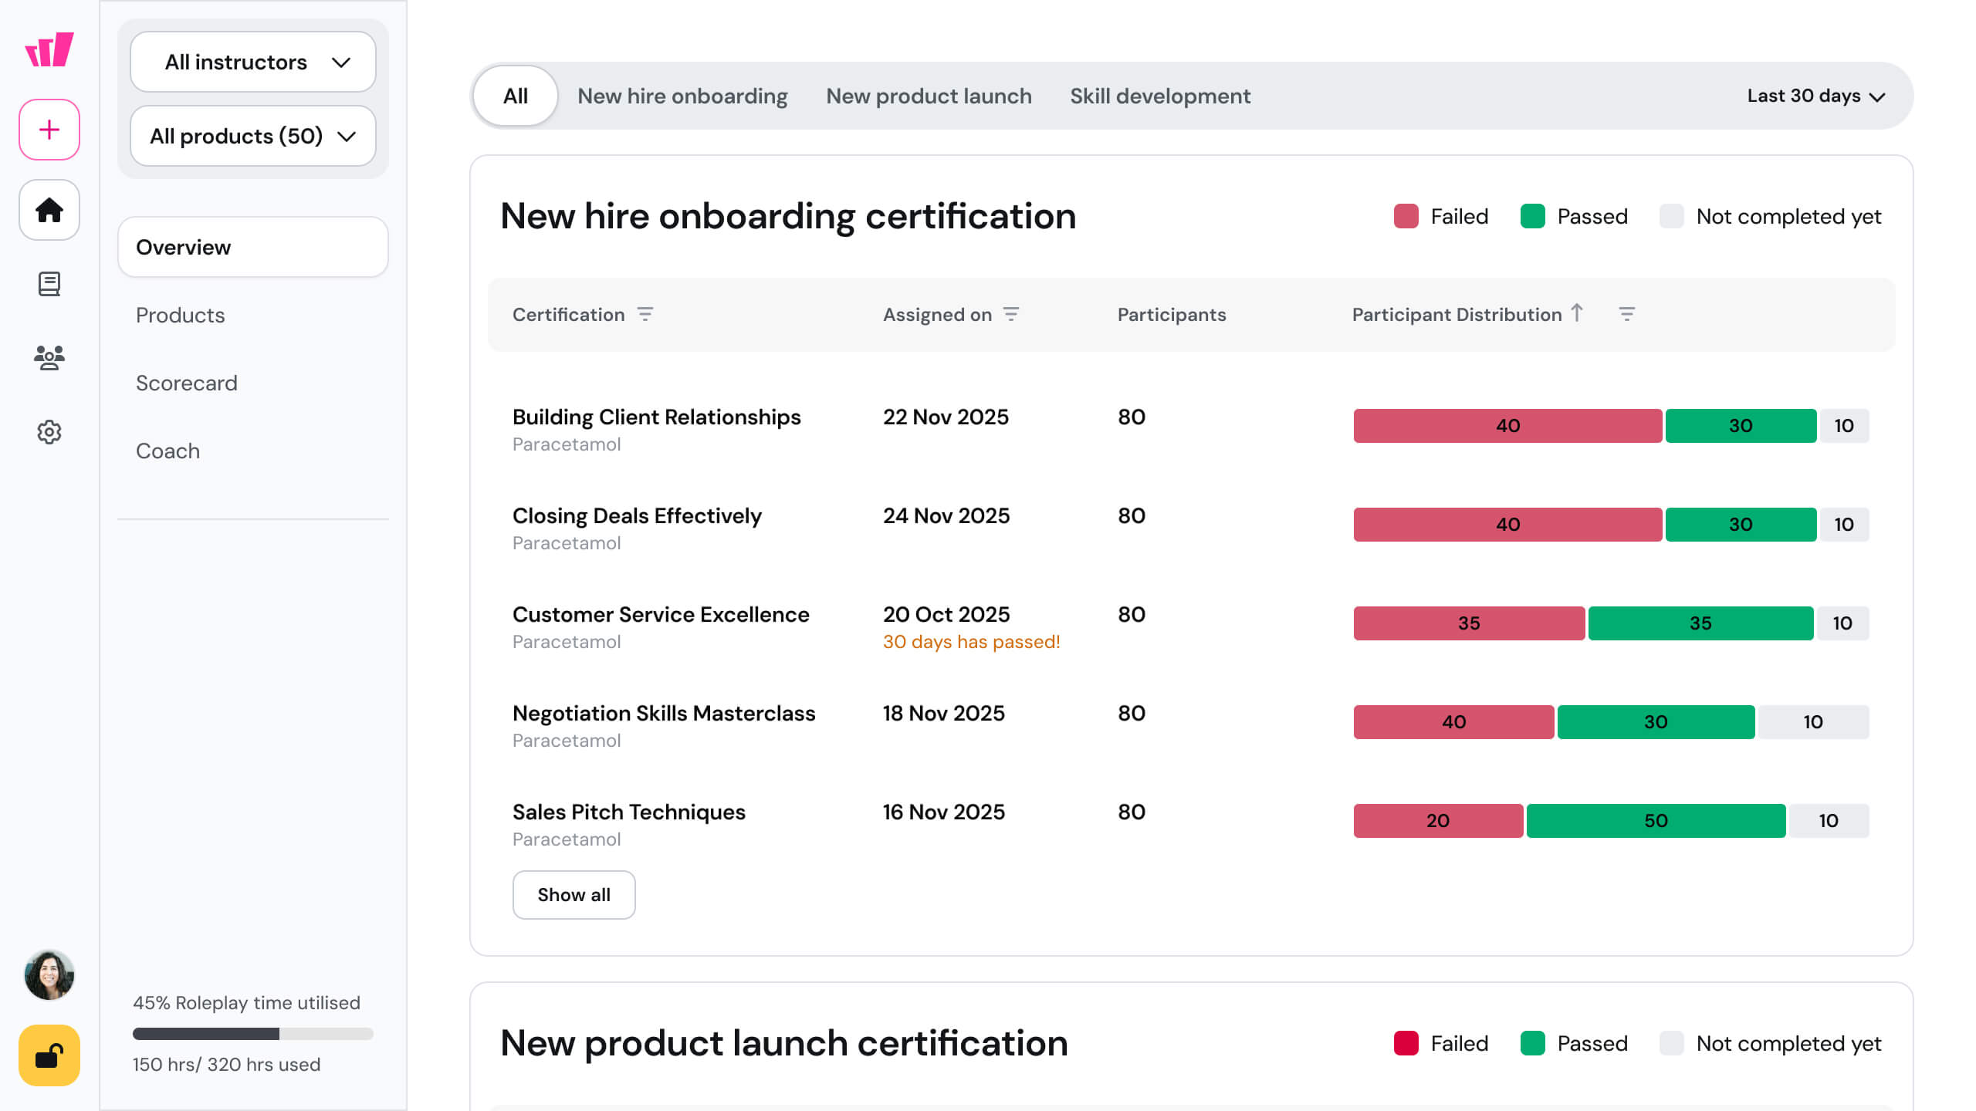Image resolution: width=1976 pixels, height=1111 pixels.
Task: Switch to New hire onboarding tab
Action: click(682, 96)
